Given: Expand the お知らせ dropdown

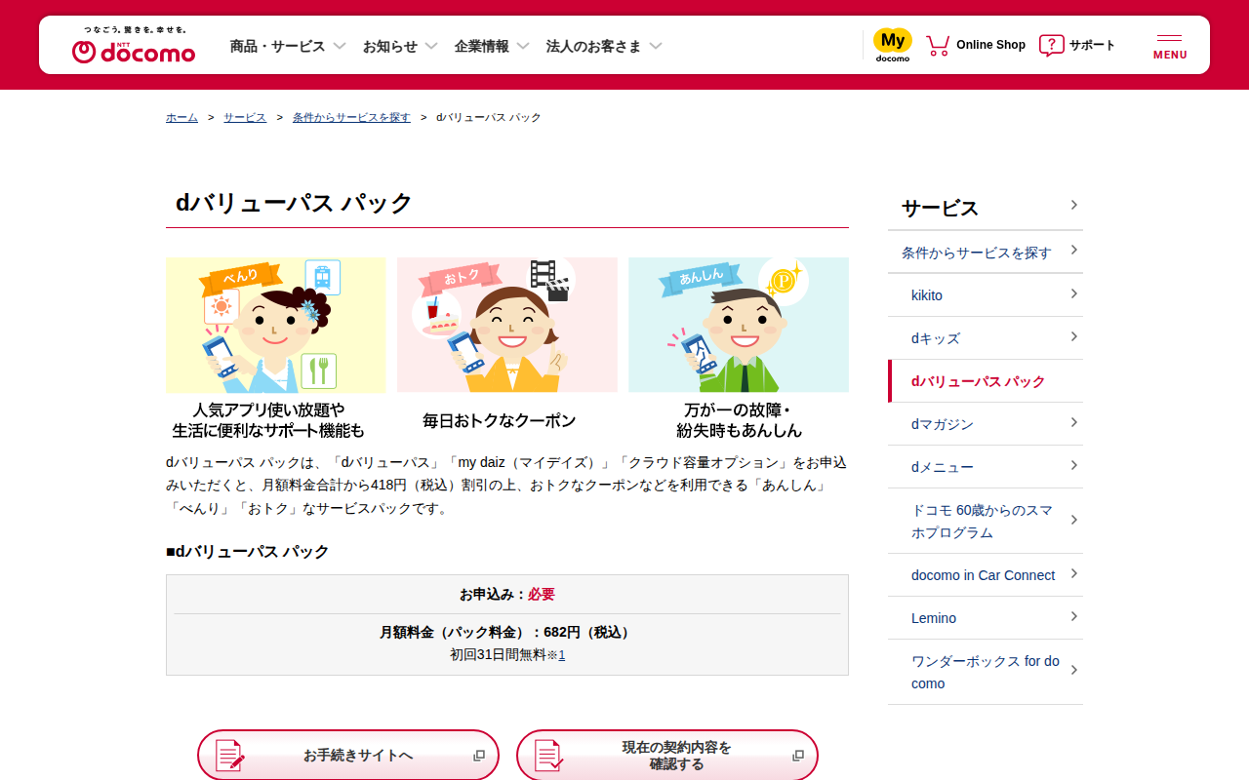Looking at the screenshot, I should tap(431, 46).
